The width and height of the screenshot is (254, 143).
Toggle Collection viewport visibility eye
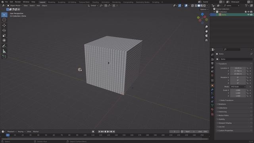(x=248, y=12)
